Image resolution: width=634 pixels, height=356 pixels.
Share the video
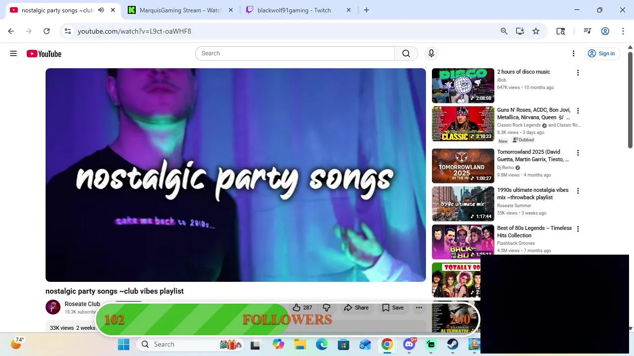pyautogui.click(x=356, y=308)
